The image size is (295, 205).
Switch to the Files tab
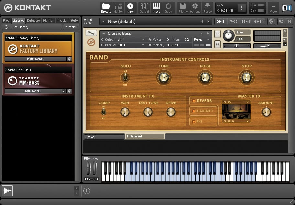click(x=6, y=21)
